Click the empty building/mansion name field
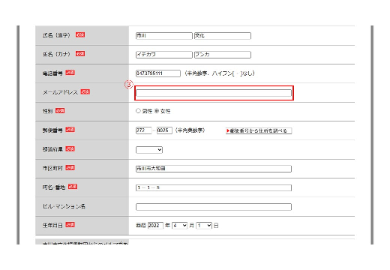Screen dimensions: 390x270 click(214, 207)
